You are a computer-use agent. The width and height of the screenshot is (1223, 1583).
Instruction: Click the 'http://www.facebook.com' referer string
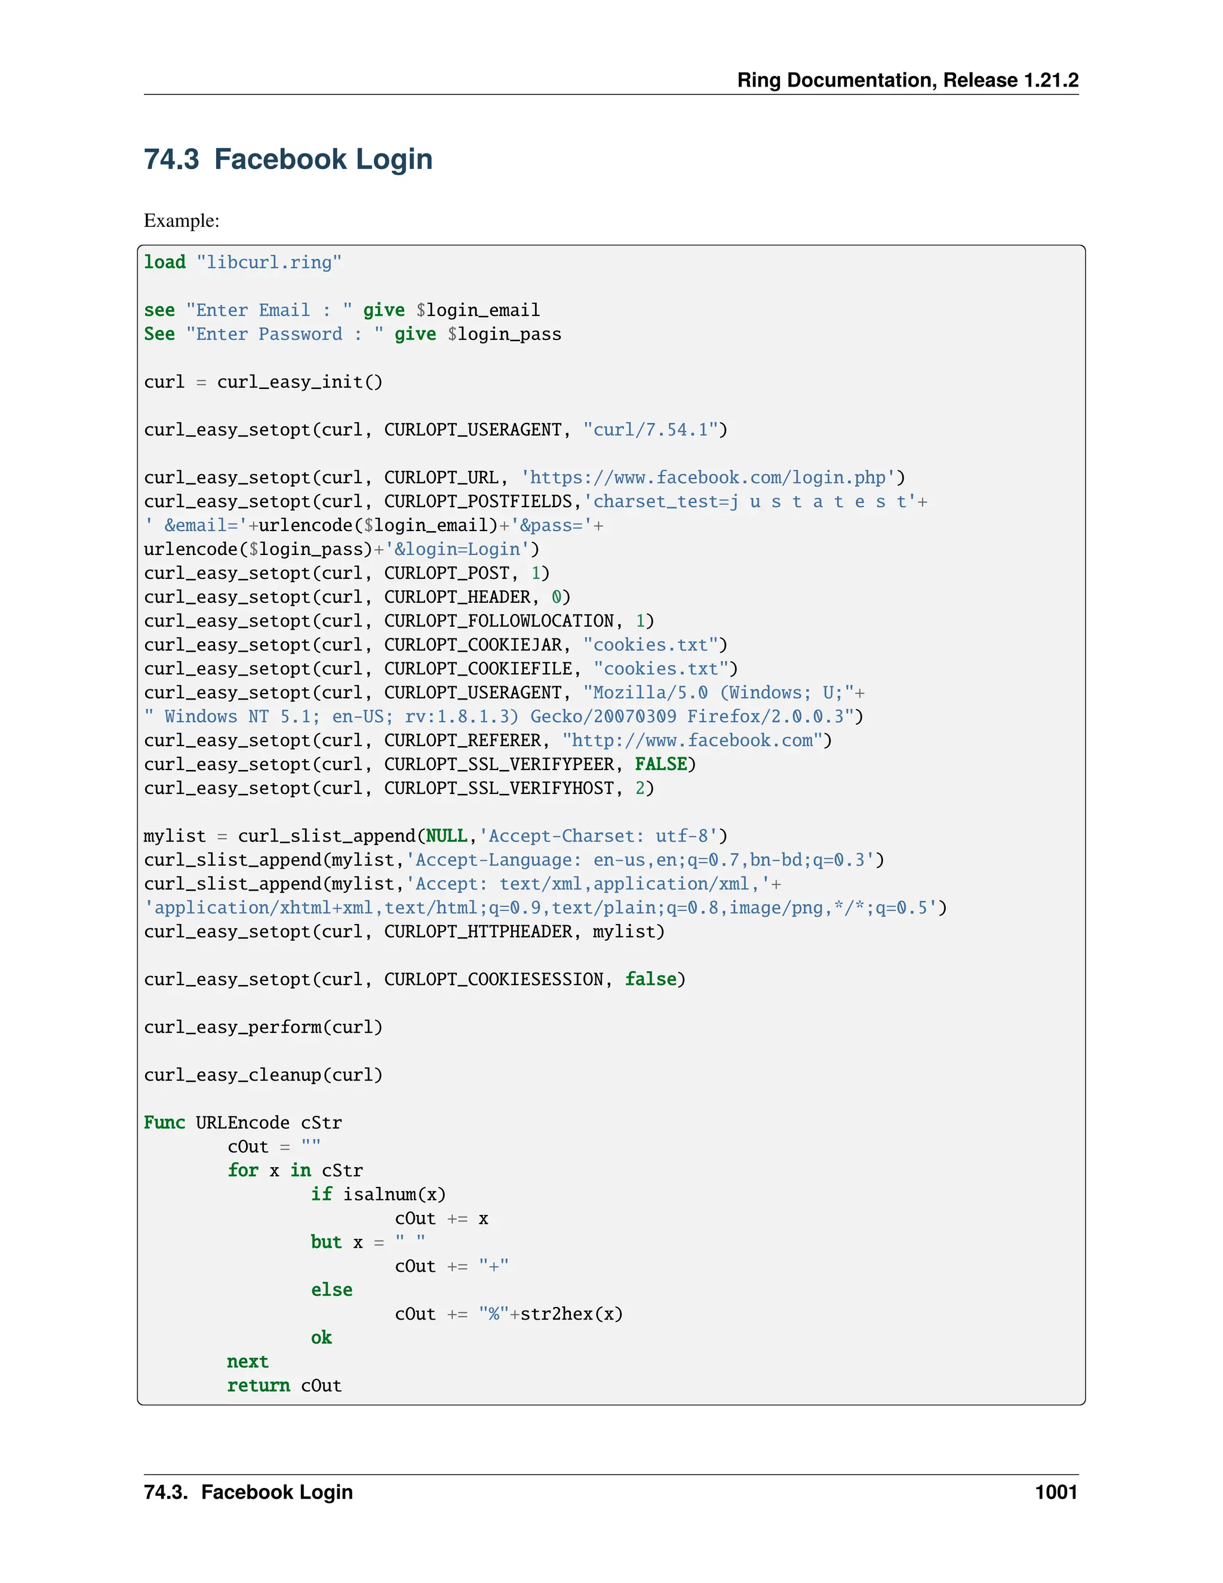pyautogui.click(x=692, y=740)
